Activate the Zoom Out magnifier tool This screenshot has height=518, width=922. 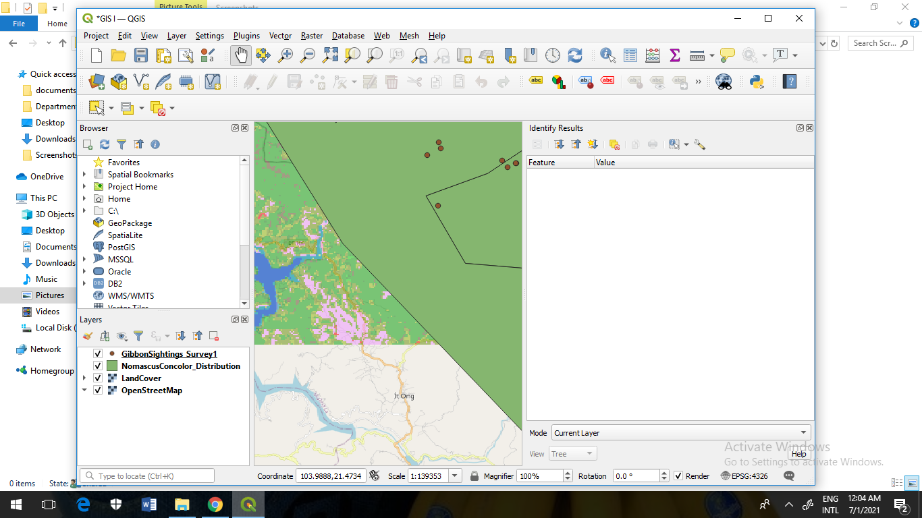(308, 55)
